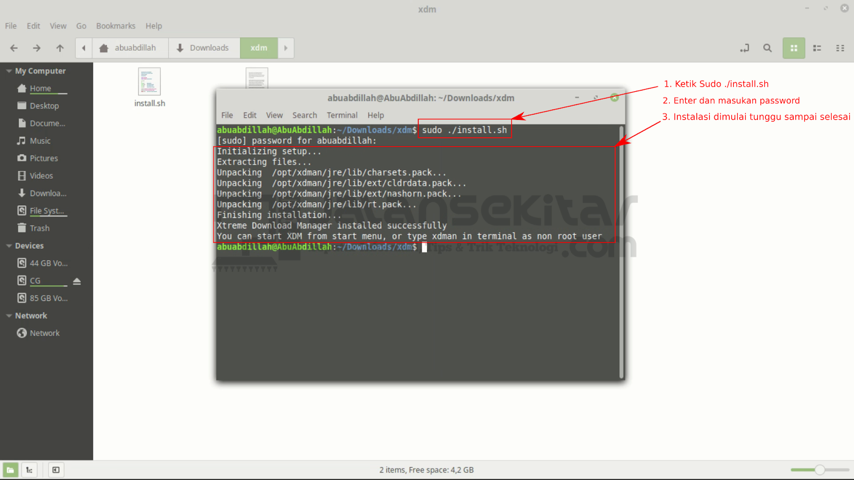
Task: Collapse the Devices section
Action: click(9, 246)
